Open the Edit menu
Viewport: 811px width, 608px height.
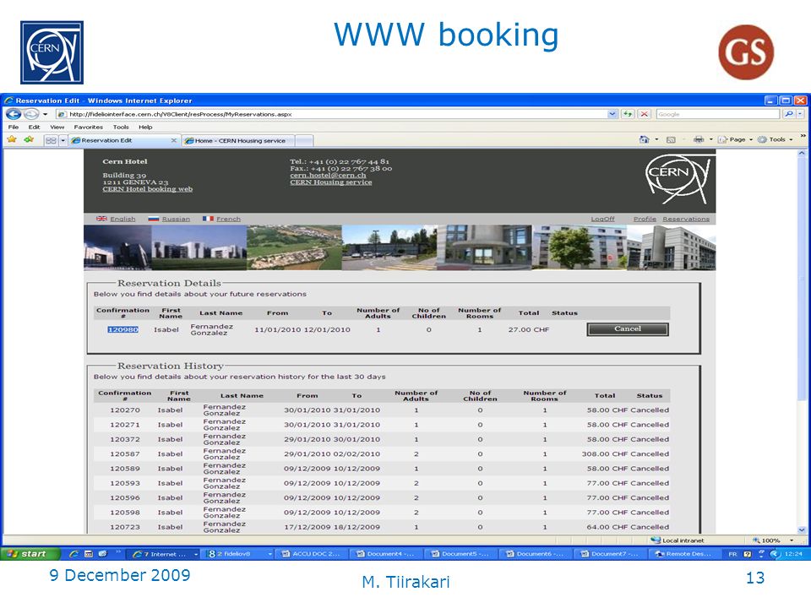click(34, 128)
